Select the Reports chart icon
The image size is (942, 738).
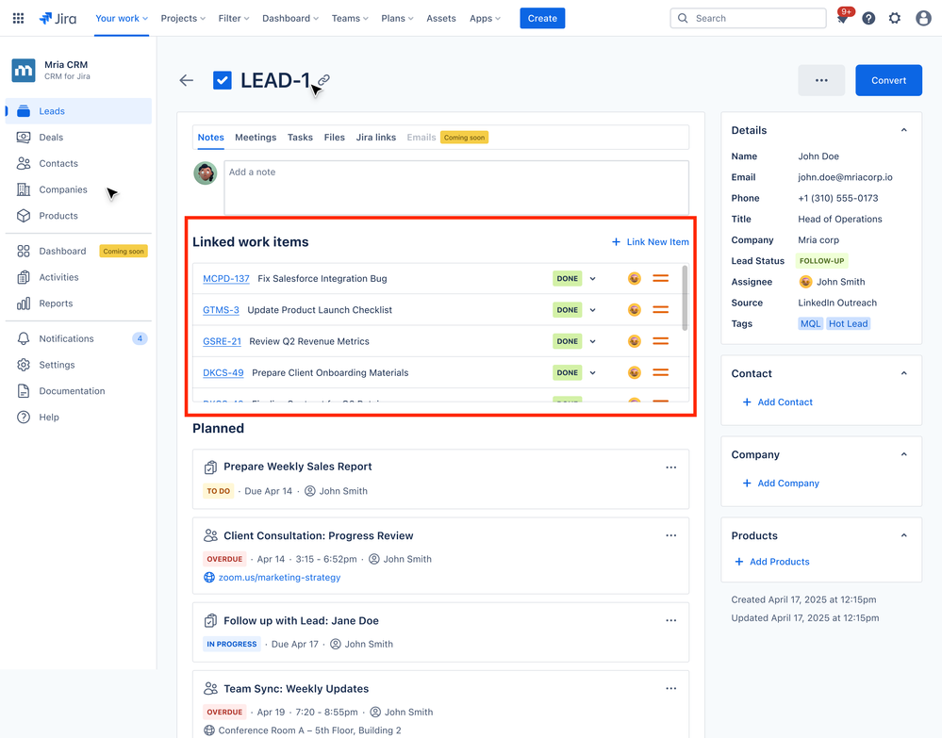[x=24, y=303]
